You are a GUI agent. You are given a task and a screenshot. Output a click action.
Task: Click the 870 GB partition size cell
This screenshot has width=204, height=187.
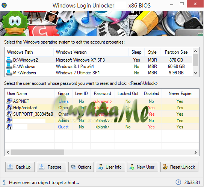(176, 60)
